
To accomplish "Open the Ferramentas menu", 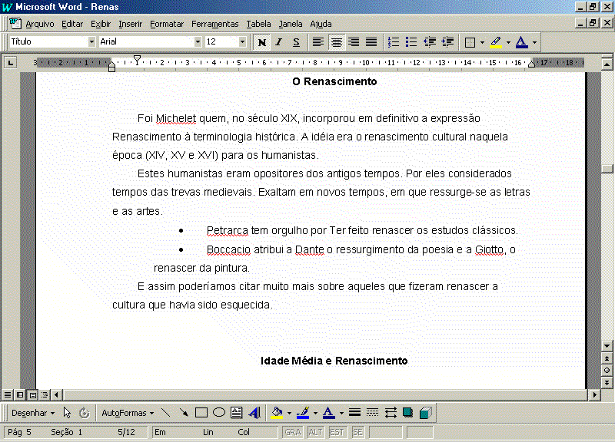I will click(x=215, y=24).
